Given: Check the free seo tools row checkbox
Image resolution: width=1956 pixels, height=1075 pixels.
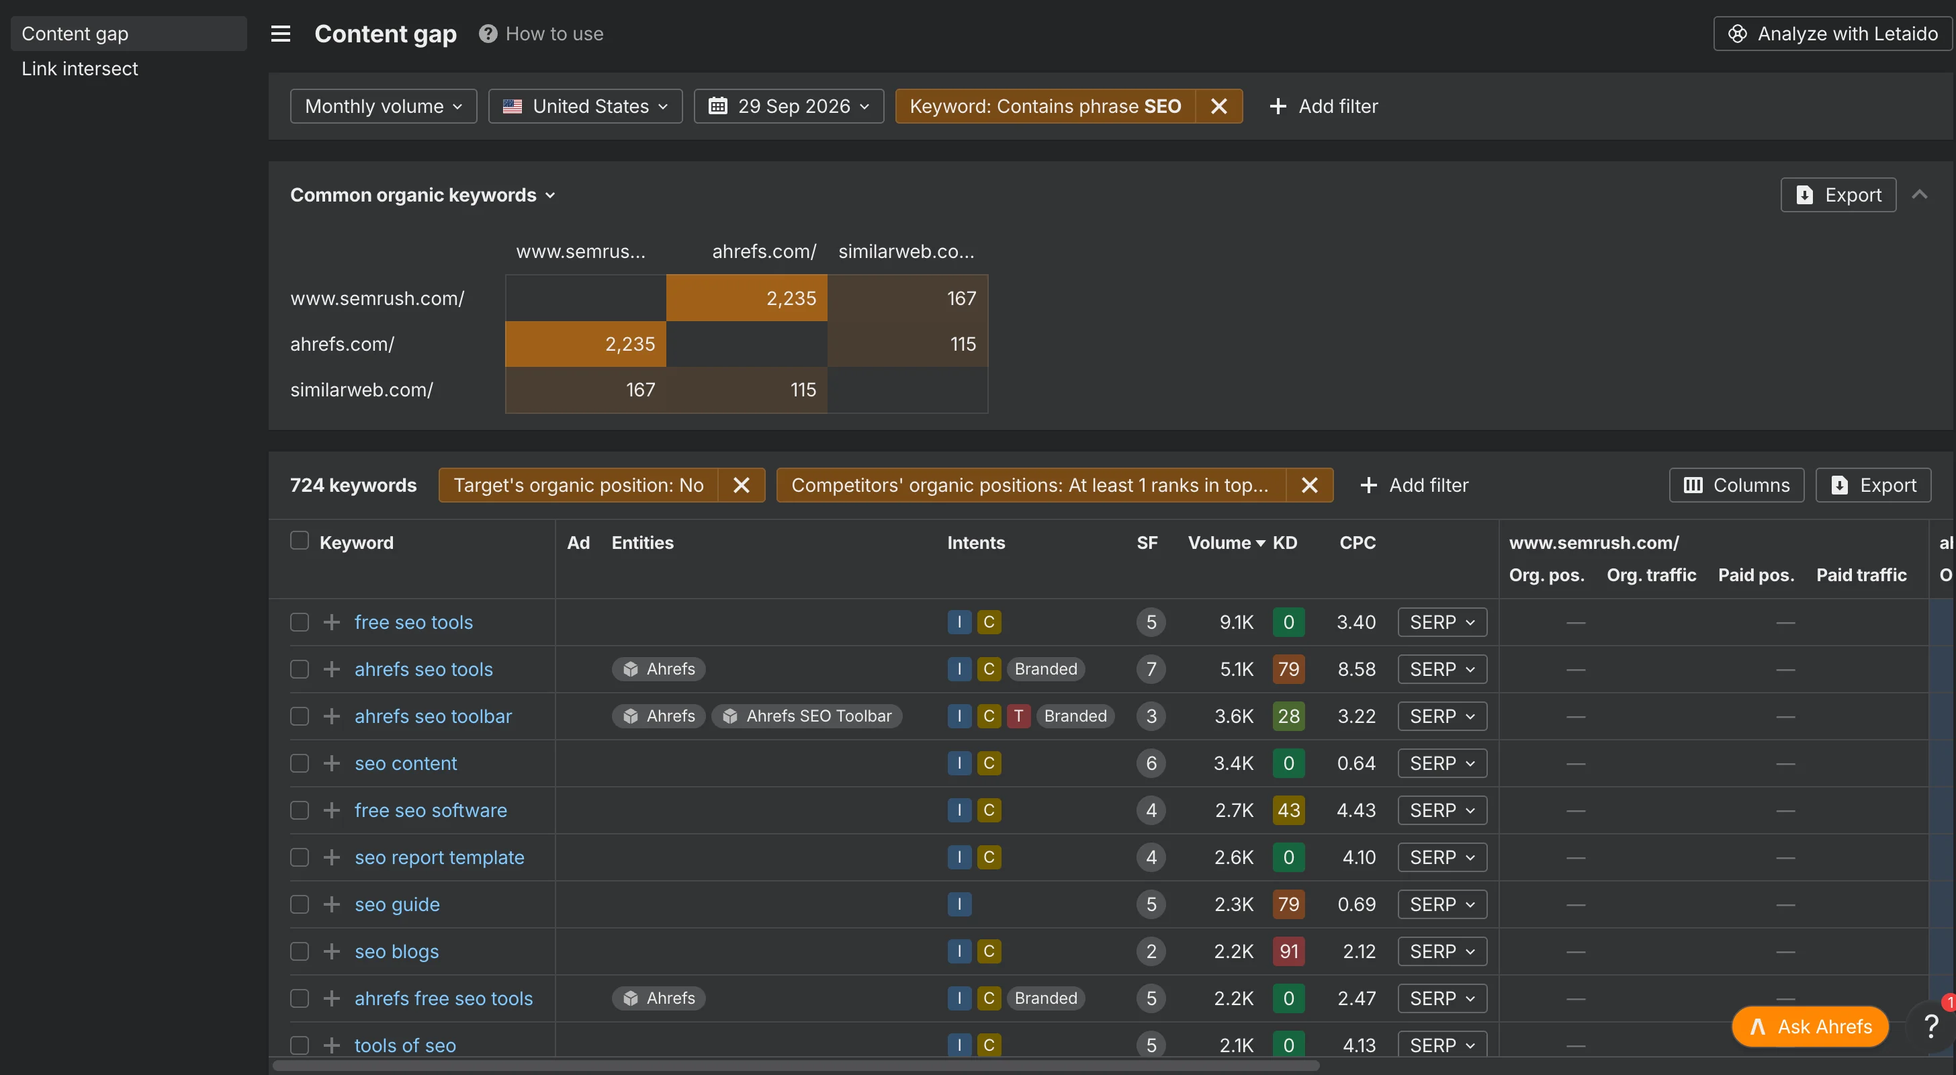Looking at the screenshot, I should coord(299,622).
